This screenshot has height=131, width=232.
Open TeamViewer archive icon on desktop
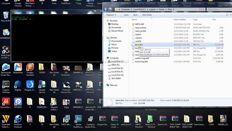coord(199,120)
